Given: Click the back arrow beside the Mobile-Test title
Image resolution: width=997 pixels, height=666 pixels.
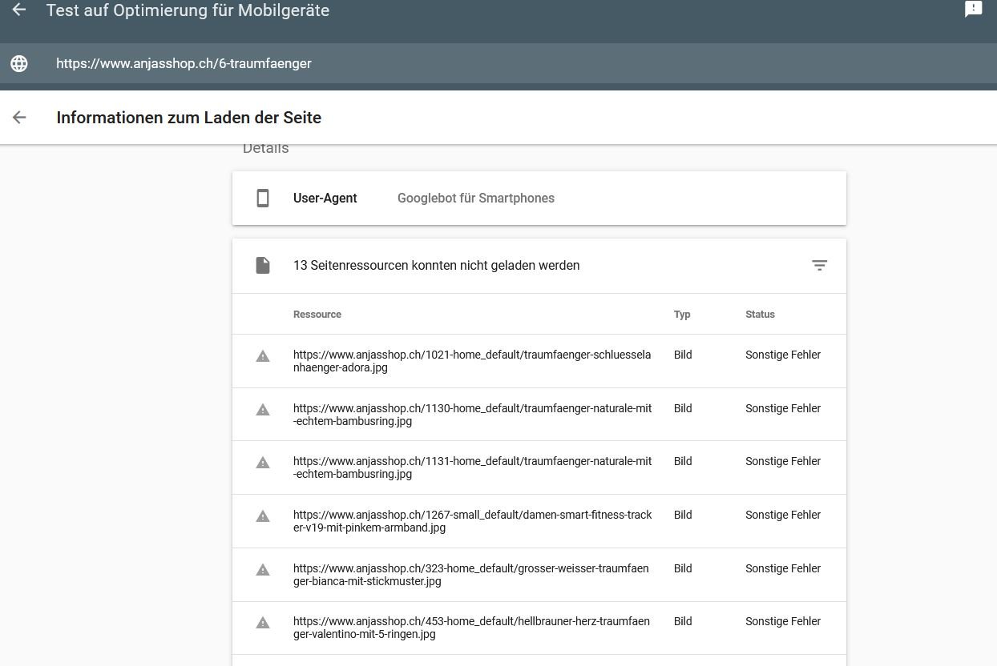Looking at the screenshot, I should tap(19, 10).
